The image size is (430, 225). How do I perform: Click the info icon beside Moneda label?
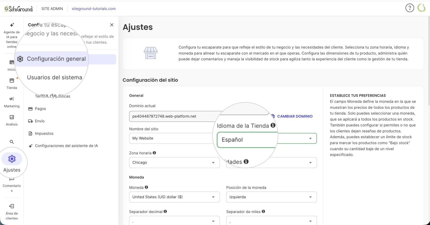[x=146, y=187]
